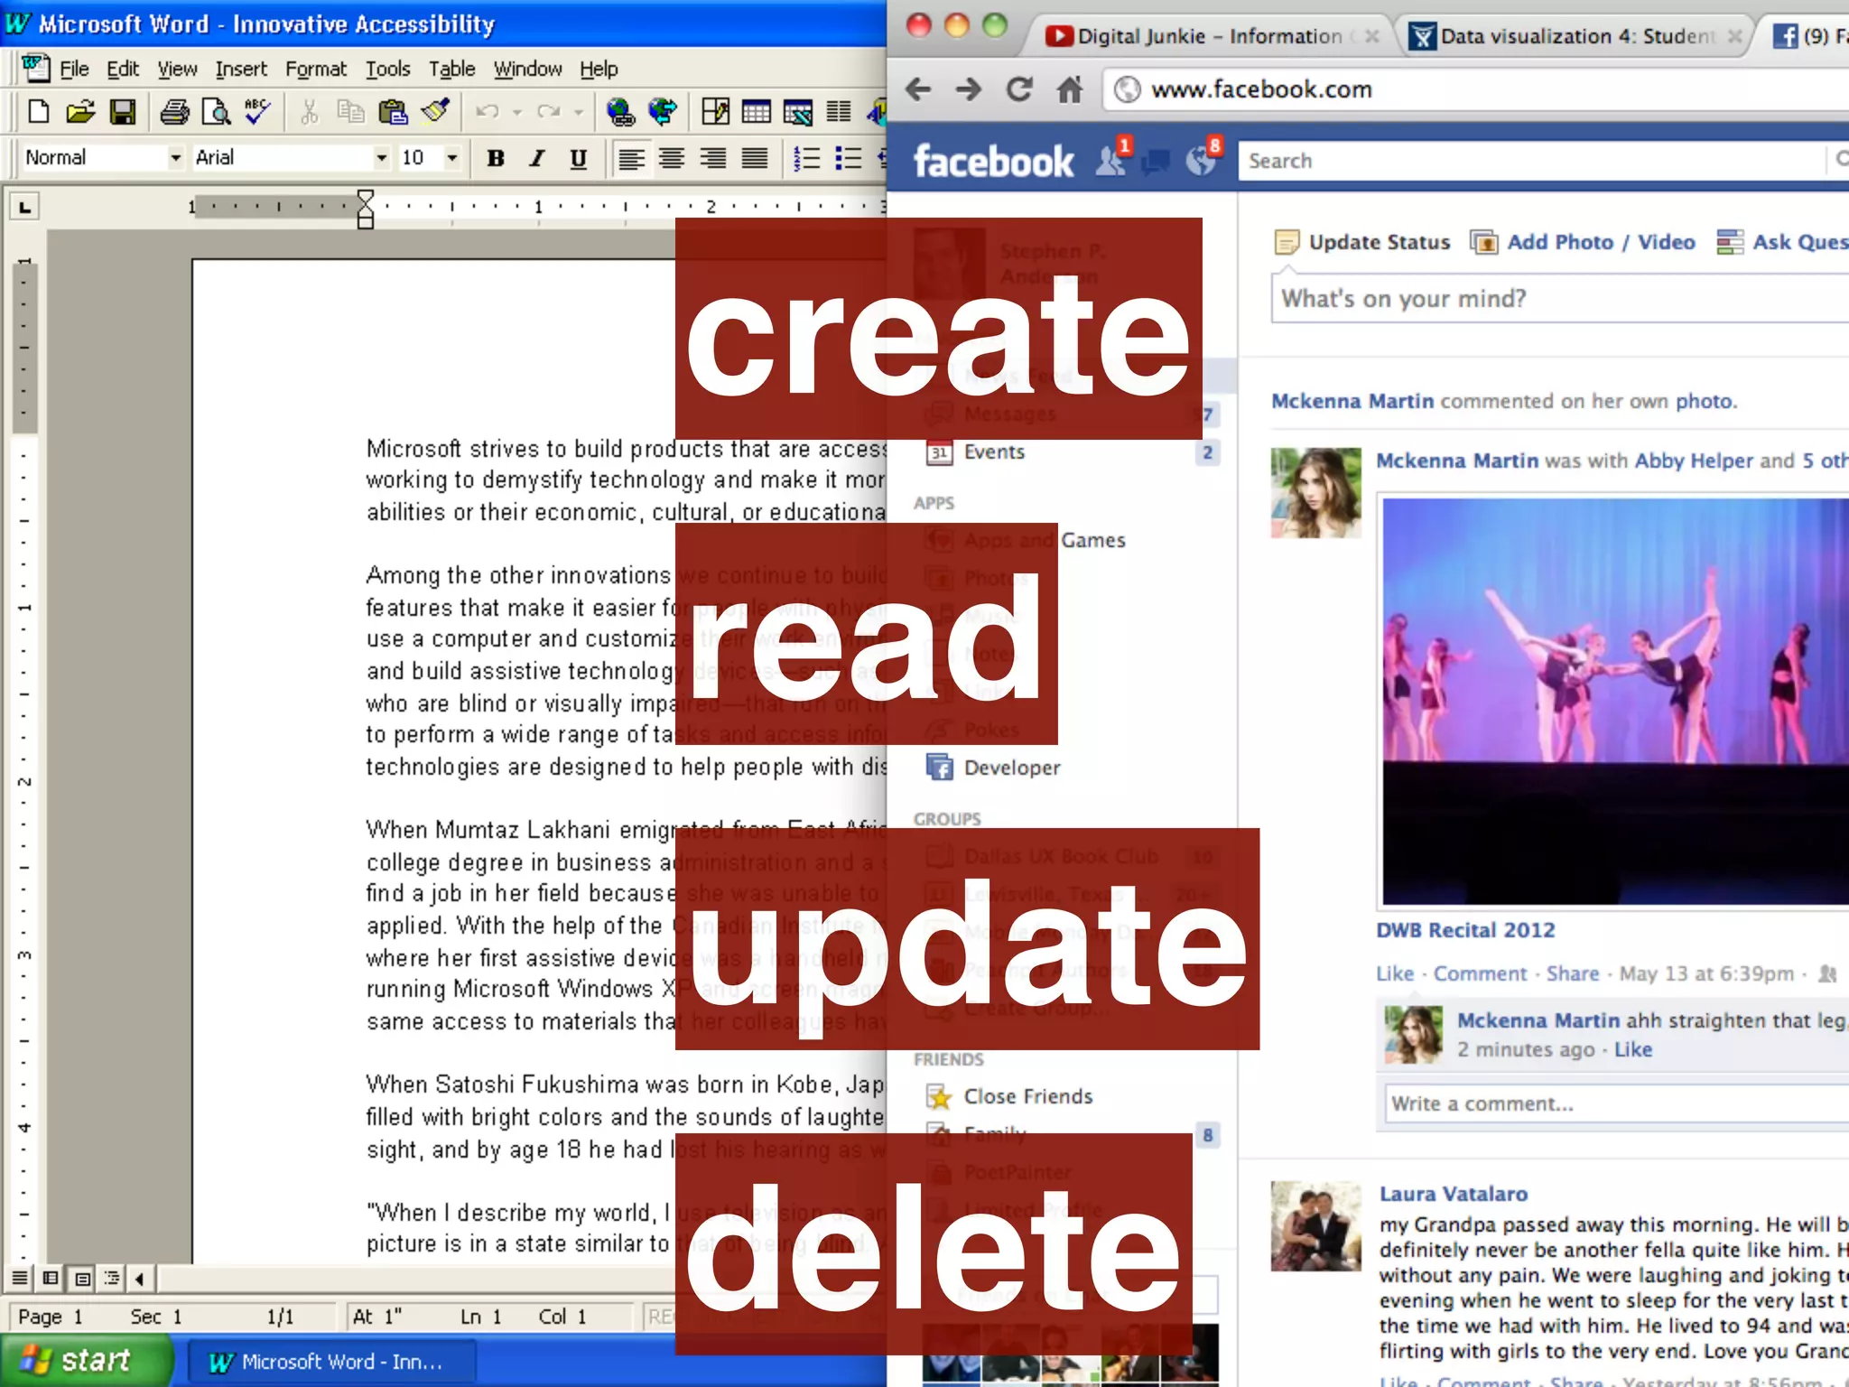Save the Word document with floppy icon

tap(122, 112)
